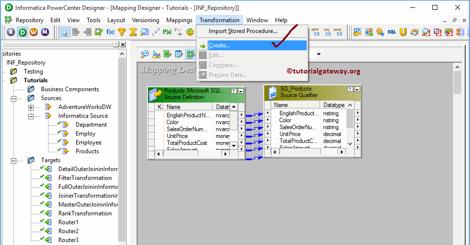The width and height of the screenshot is (470, 245).
Task: Open the Repository Manager (R) tool
Action: click(x=11, y=32)
